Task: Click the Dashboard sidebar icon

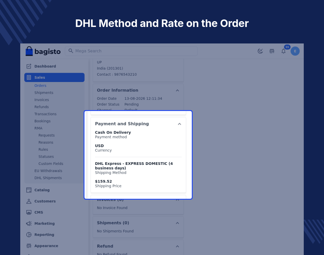Action: [29, 66]
